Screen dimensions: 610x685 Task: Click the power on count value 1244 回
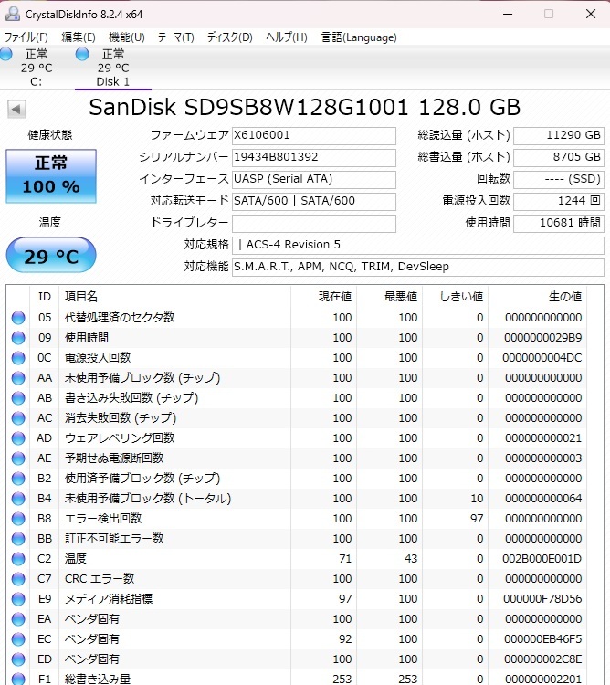(x=559, y=201)
